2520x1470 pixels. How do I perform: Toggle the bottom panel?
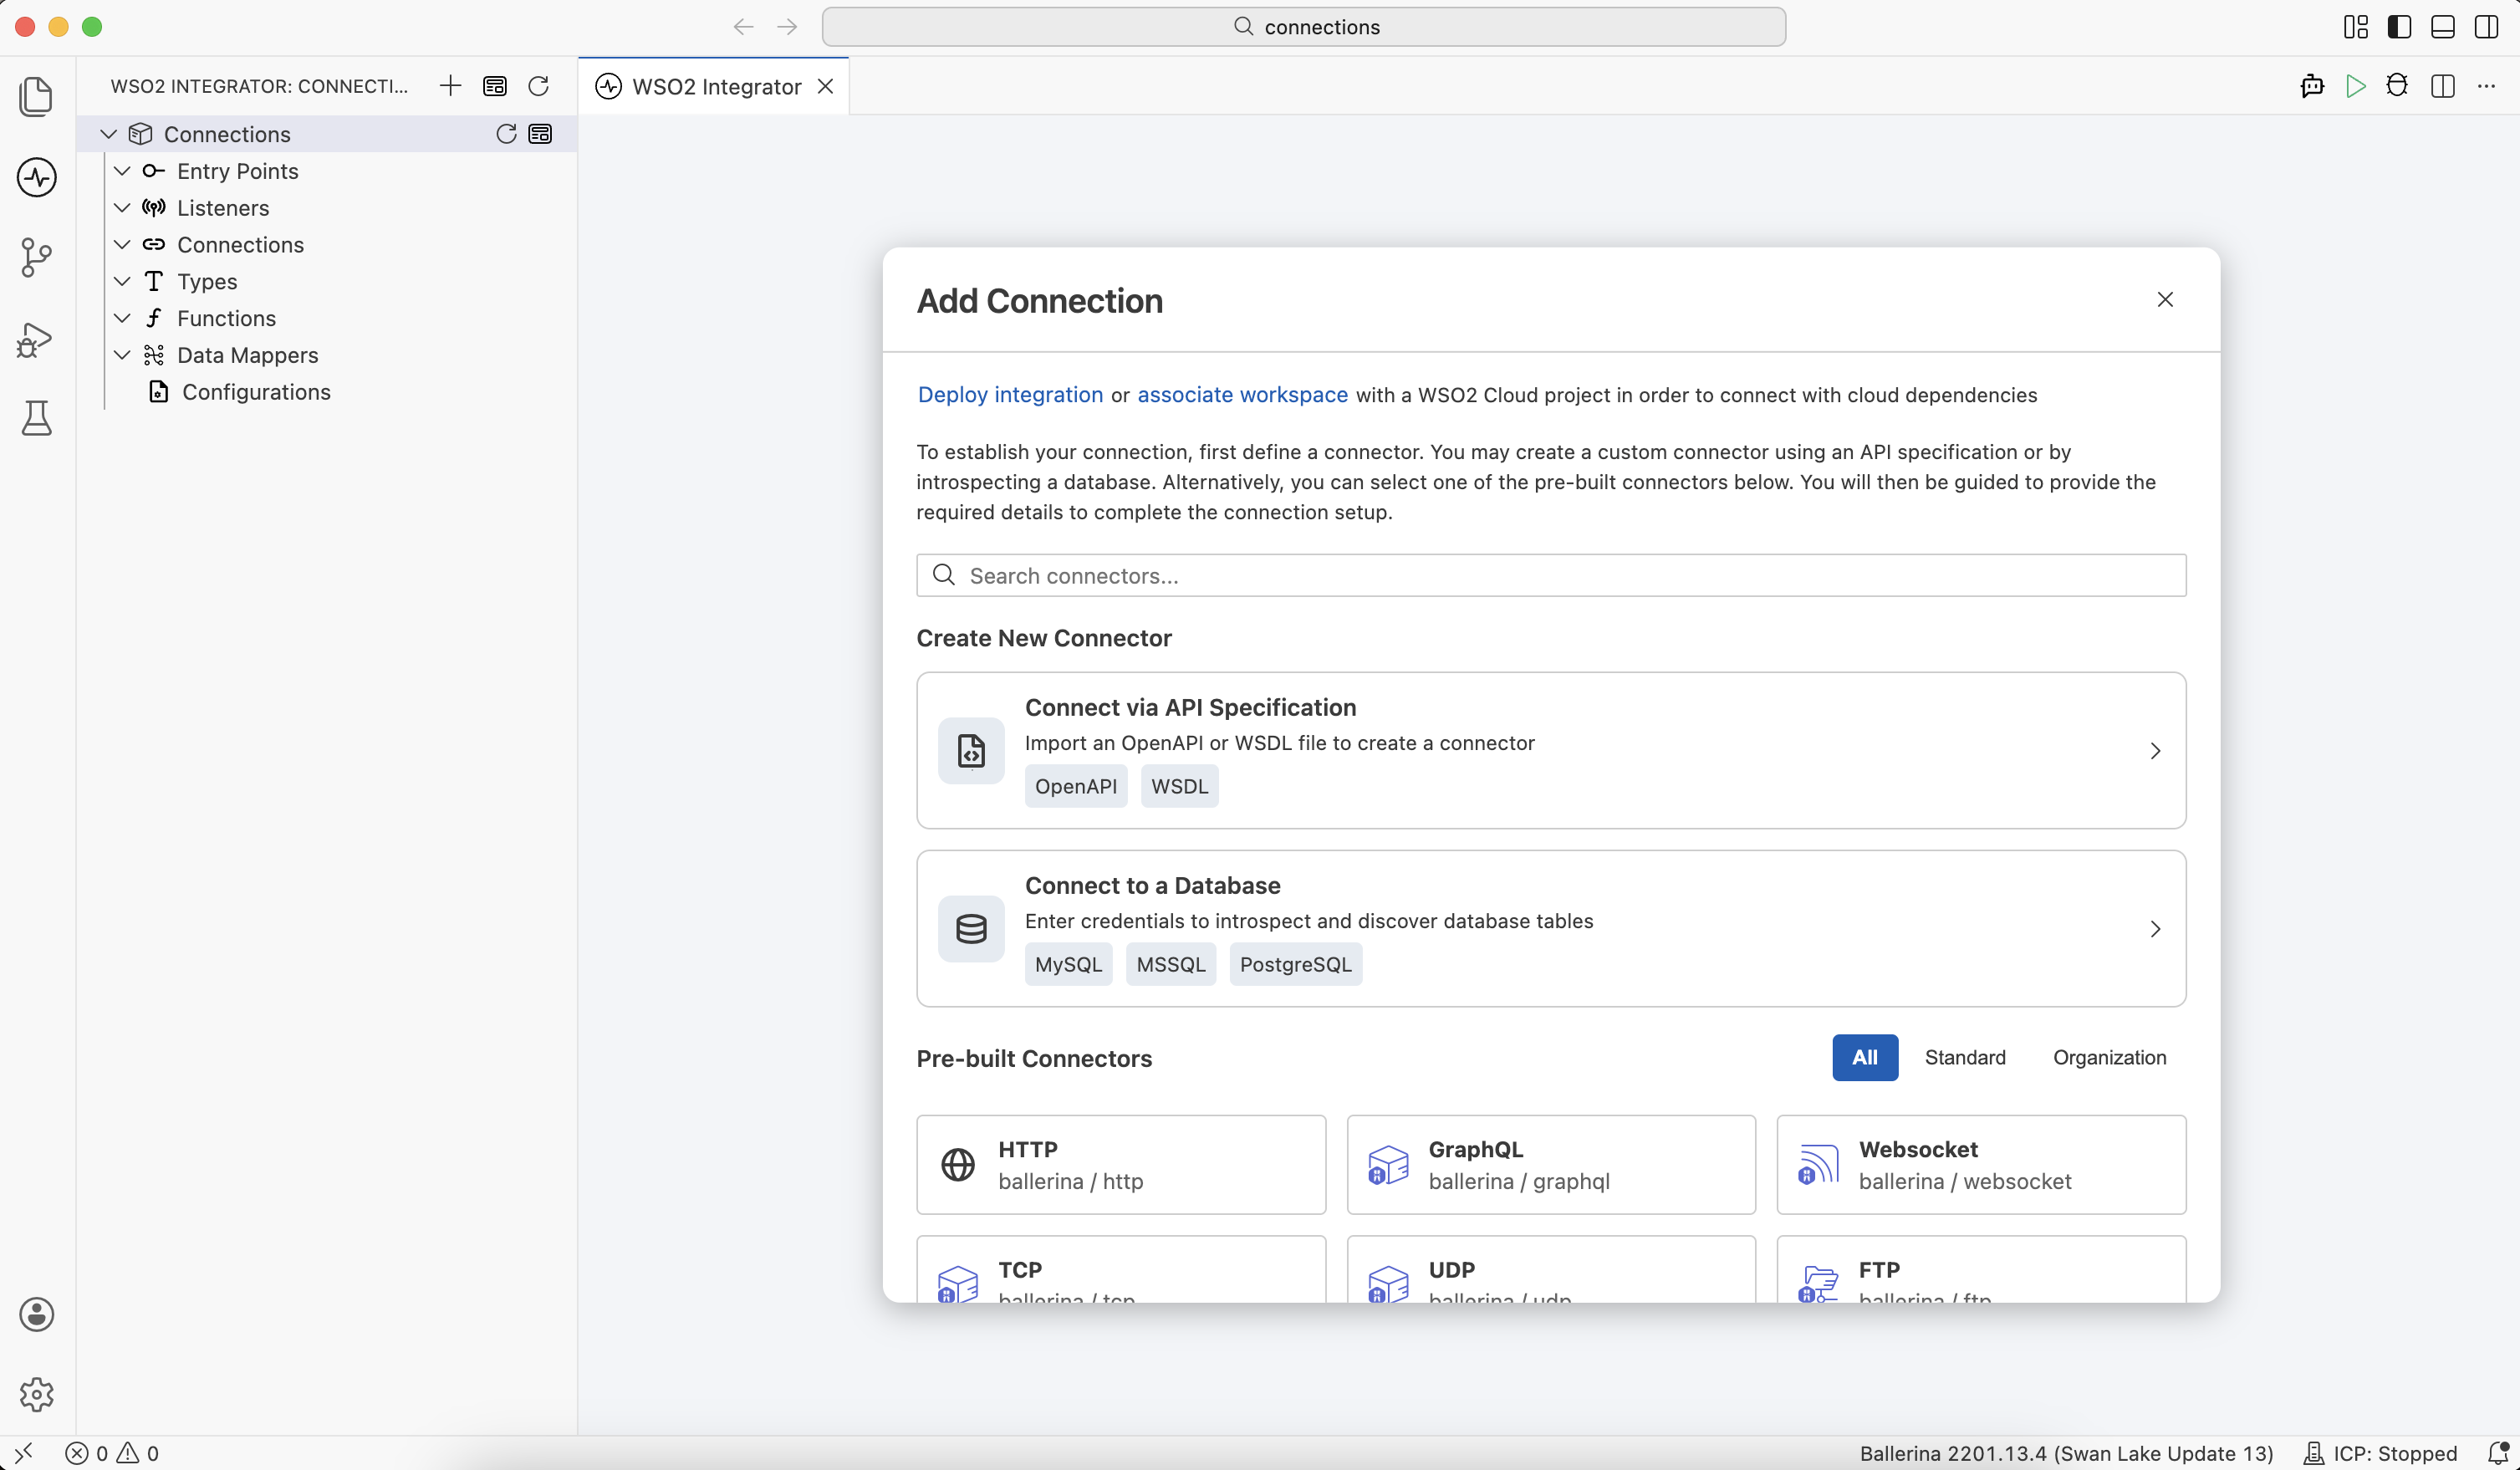(x=2443, y=27)
